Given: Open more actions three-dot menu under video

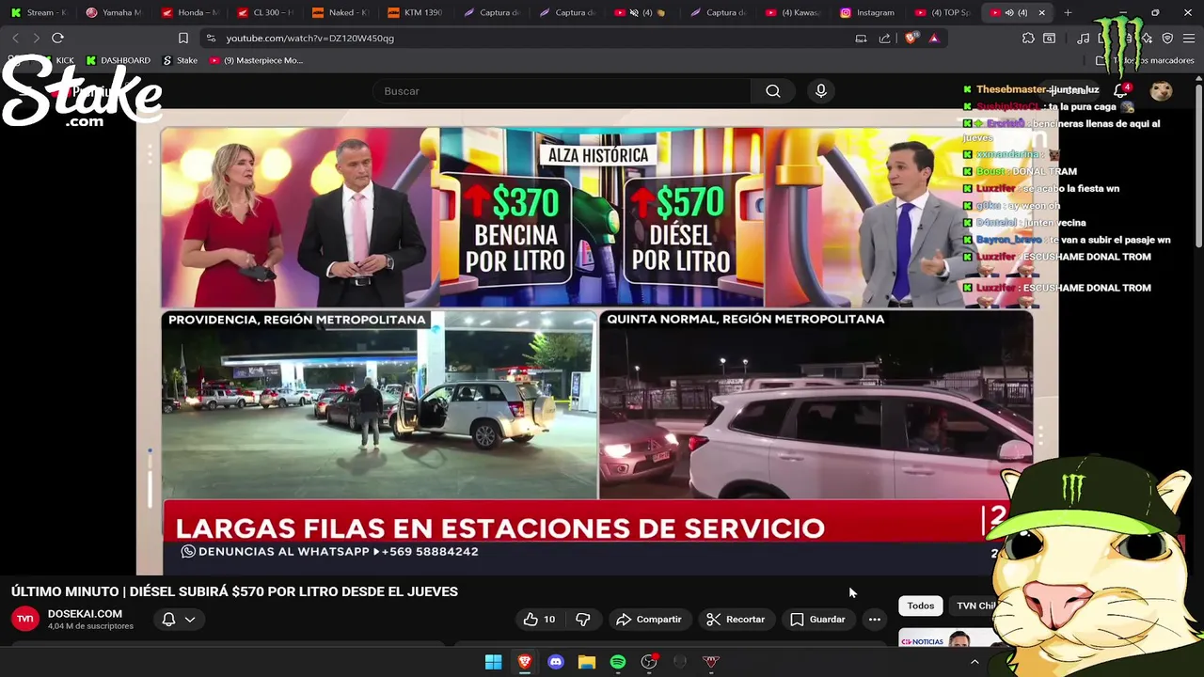Looking at the screenshot, I should [875, 619].
